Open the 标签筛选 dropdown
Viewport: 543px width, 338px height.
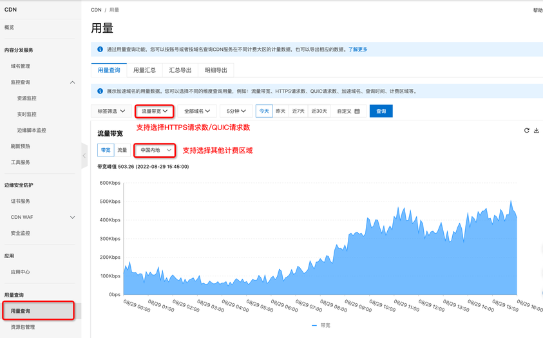click(x=111, y=111)
